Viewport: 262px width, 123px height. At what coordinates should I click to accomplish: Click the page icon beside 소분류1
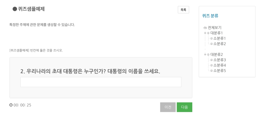point(211,38)
